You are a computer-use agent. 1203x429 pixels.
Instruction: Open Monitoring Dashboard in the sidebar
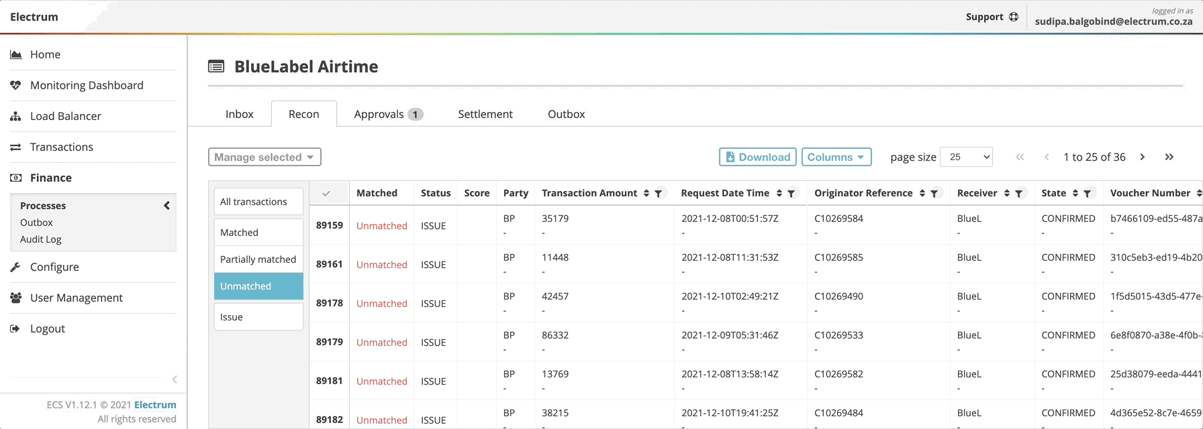(x=87, y=85)
